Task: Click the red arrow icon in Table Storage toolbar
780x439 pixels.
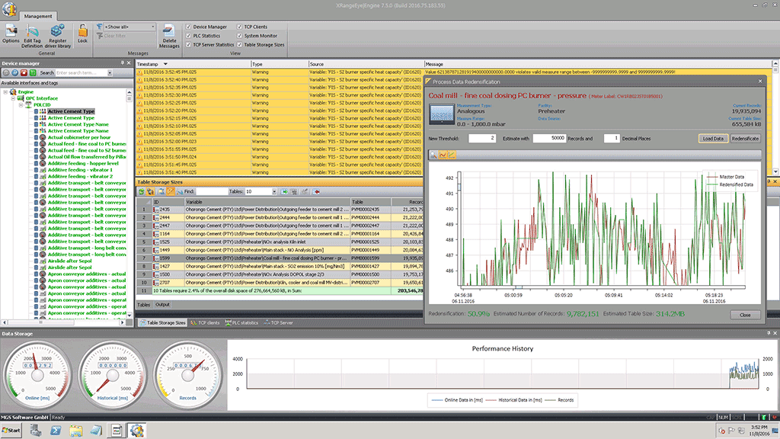Action: [x=316, y=191]
